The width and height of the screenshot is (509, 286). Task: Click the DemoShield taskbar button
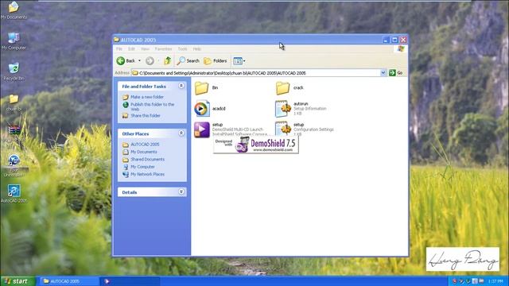[x=130, y=281]
